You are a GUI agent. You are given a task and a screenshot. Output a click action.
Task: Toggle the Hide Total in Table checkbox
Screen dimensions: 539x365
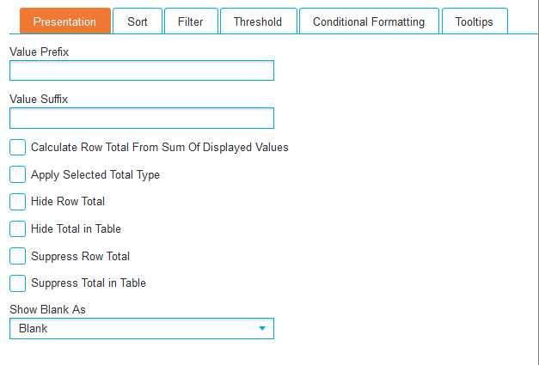(17, 228)
